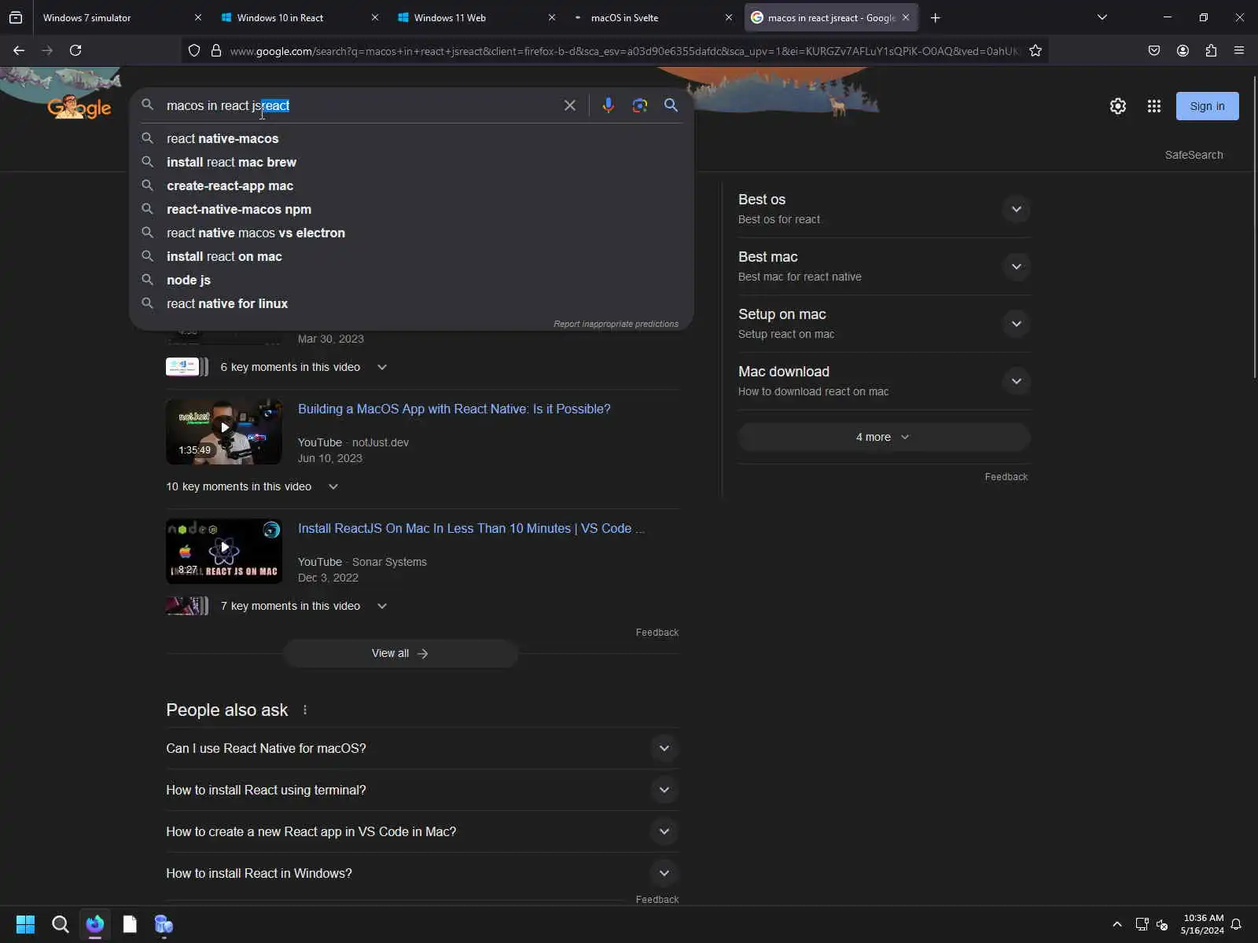
Task: Close the Windows 7 simulator tab
Action: (x=198, y=17)
